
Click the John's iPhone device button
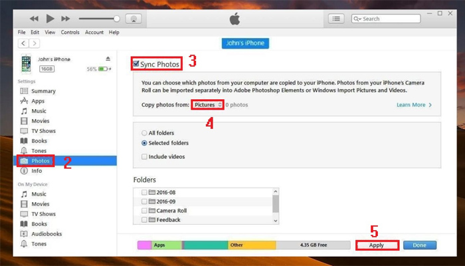point(245,43)
